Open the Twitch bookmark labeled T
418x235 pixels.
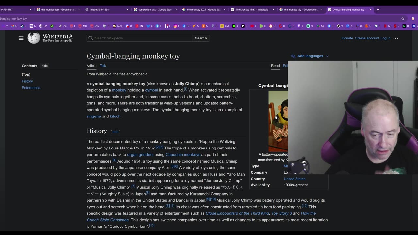(x=300, y=26)
